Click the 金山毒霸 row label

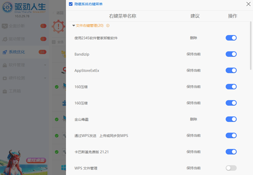pyautogui.click(x=81, y=119)
